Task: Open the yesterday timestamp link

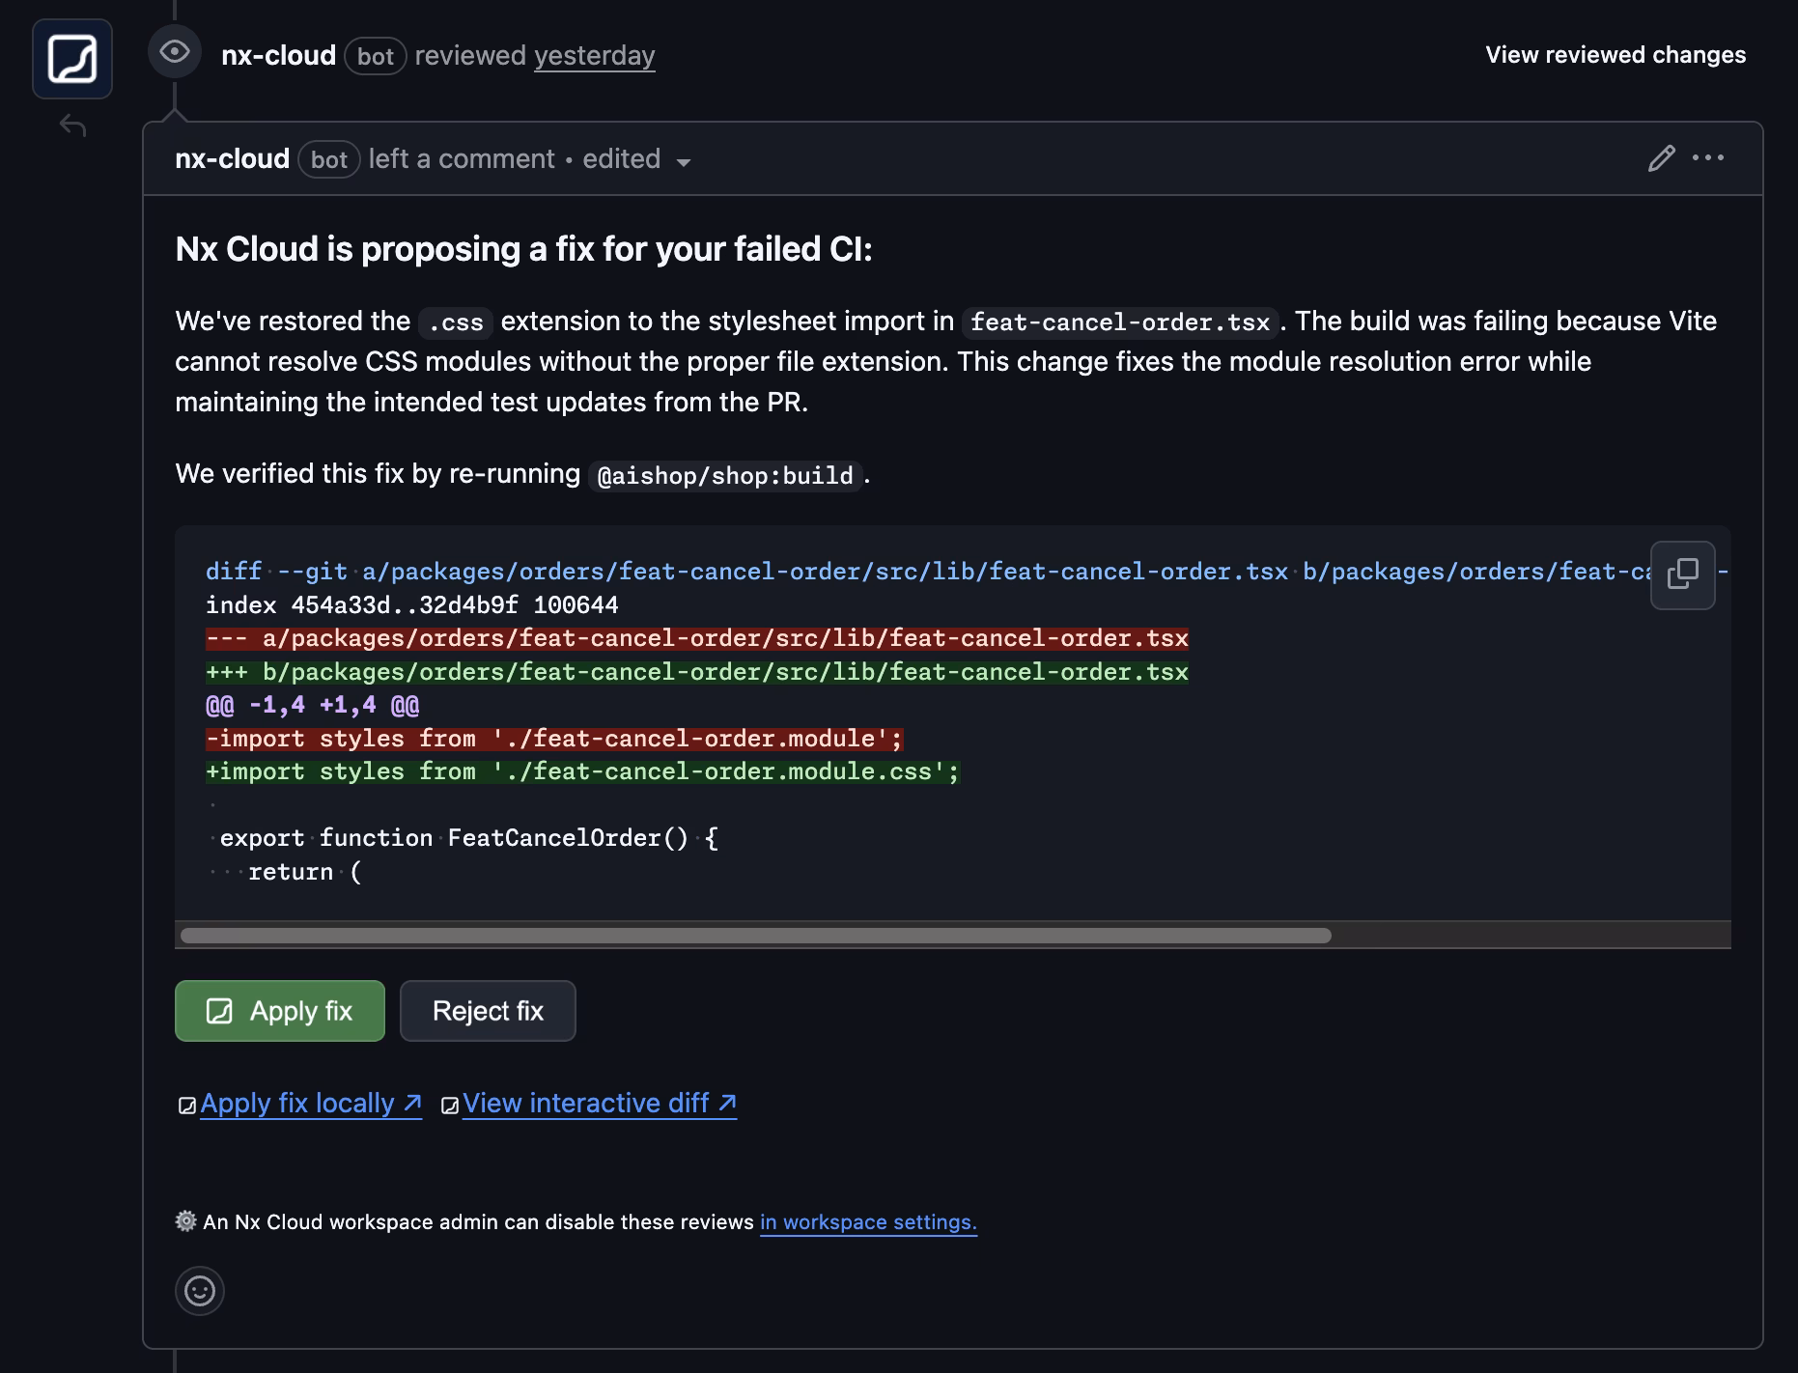Action: [594, 55]
